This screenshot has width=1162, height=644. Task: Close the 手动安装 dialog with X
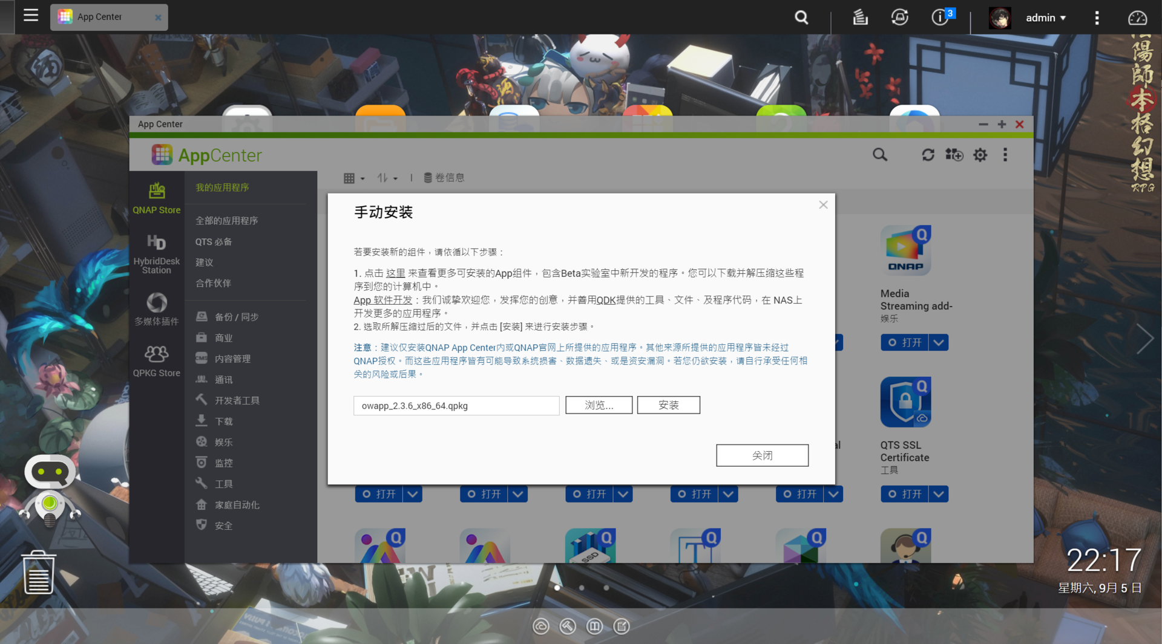click(x=823, y=205)
